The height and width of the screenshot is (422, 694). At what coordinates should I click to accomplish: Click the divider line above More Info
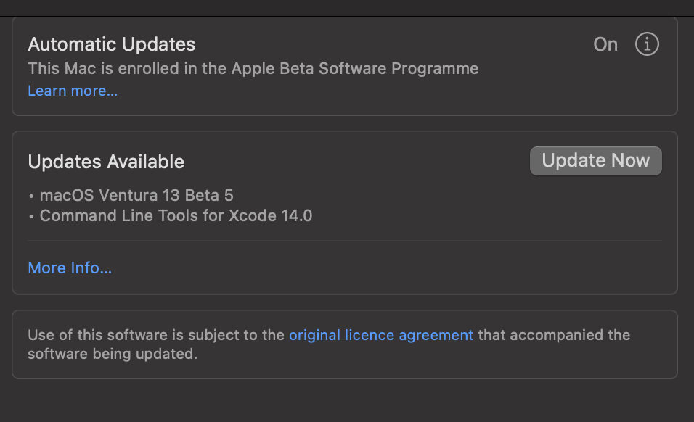point(345,241)
